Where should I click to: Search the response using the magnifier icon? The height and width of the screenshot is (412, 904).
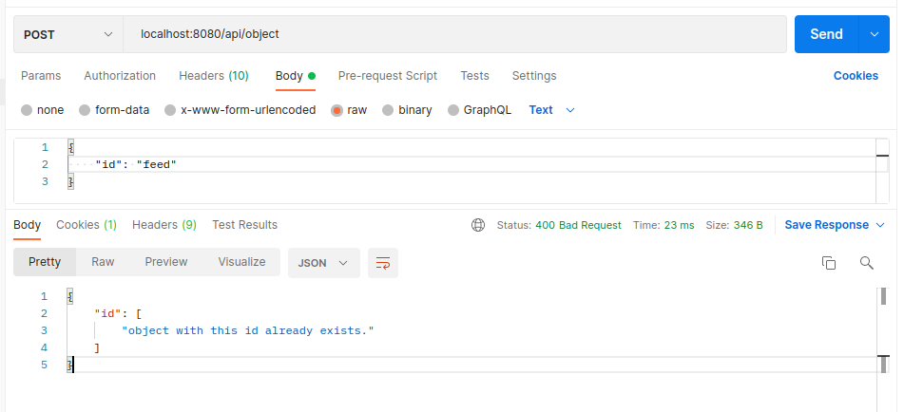(867, 263)
